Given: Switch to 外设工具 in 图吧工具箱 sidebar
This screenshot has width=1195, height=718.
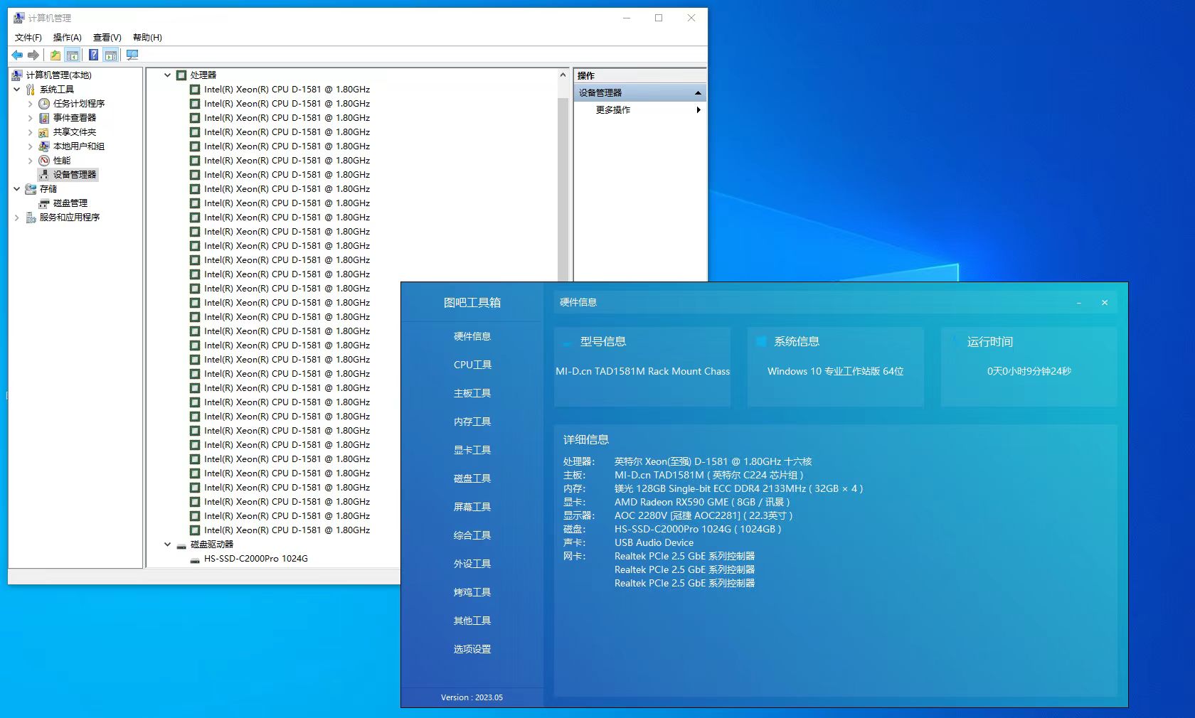Looking at the screenshot, I should [x=472, y=564].
